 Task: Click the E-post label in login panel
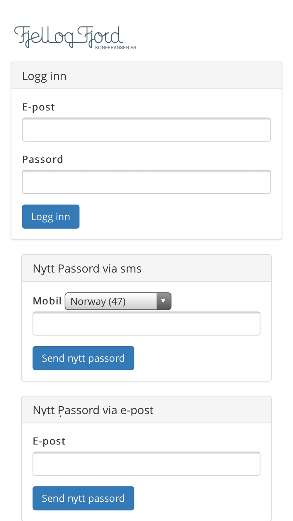(38, 107)
